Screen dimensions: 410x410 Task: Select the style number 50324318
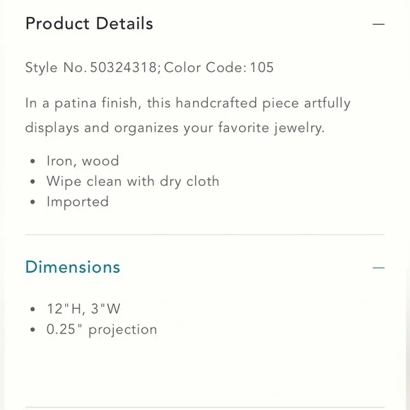pyautogui.click(x=124, y=67)
